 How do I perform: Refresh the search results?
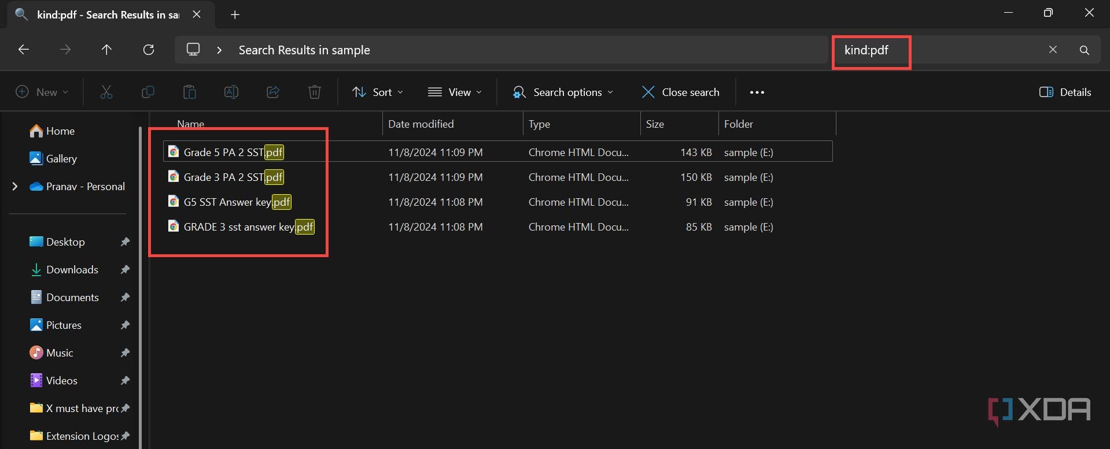pyautogui.click(x=149, y=50)
